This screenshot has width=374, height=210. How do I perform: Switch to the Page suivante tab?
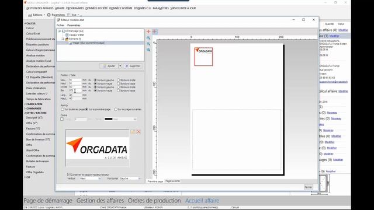[x=172, y=181]
